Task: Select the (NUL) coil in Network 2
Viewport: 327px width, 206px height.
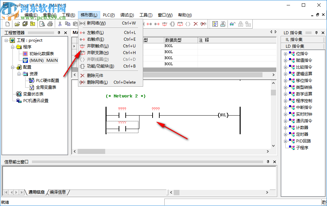Action: pos(223,115)
